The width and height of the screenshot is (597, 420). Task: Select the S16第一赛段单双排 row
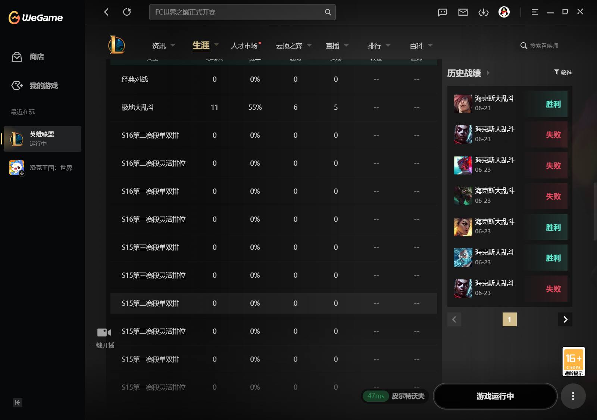(274, 191)
